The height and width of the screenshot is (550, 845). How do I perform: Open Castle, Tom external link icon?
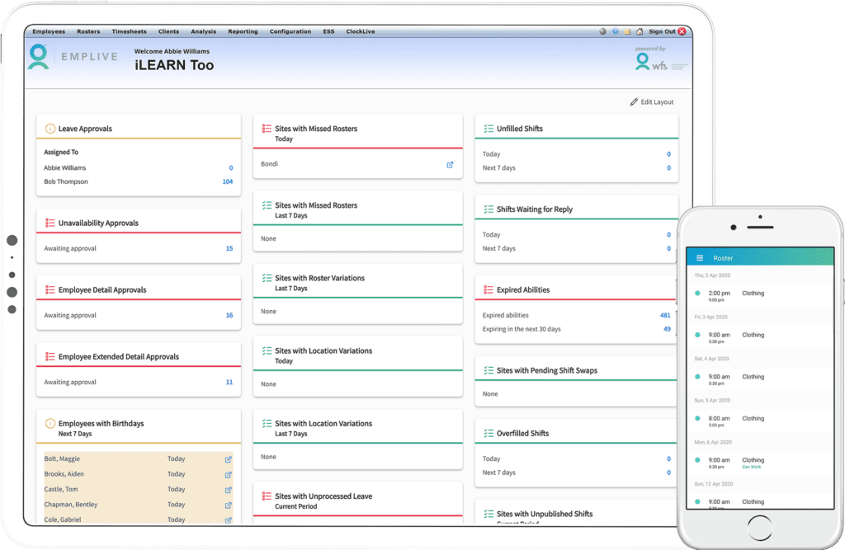pos(228,490)
